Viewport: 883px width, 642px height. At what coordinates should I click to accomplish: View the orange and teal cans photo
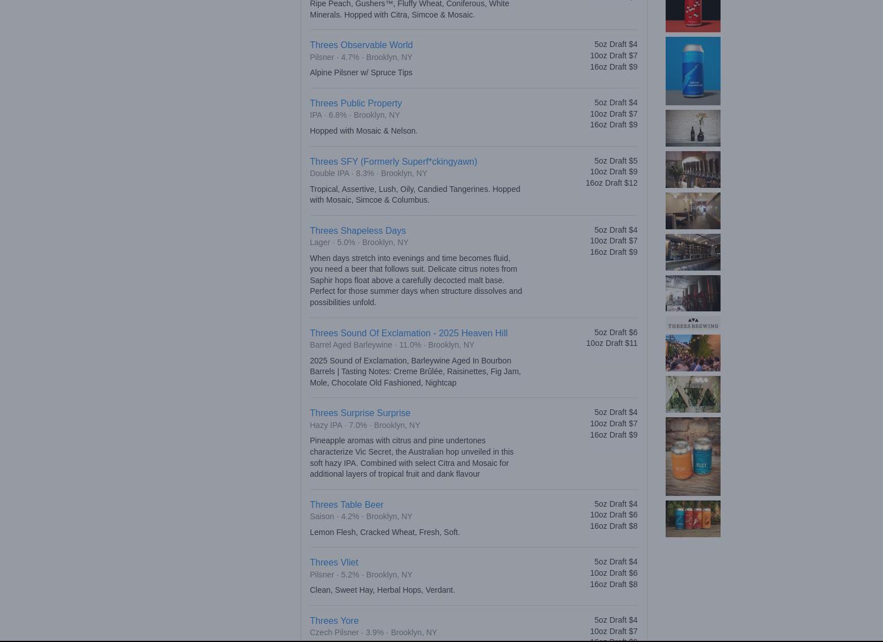692,456
